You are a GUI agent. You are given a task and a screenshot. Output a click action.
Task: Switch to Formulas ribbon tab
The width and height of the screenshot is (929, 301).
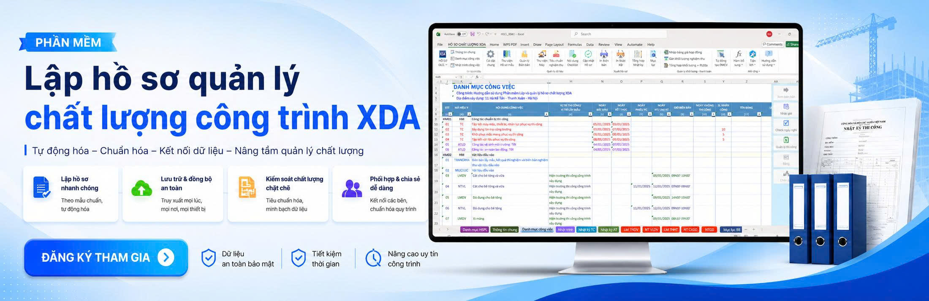575,44
